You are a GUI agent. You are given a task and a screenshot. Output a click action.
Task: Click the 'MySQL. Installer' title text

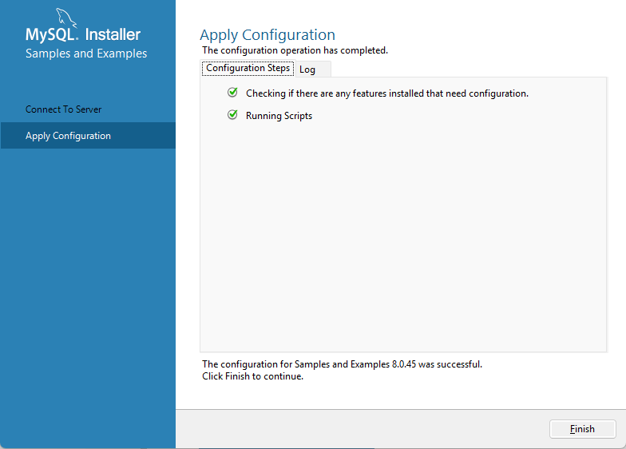pos(83,35)
